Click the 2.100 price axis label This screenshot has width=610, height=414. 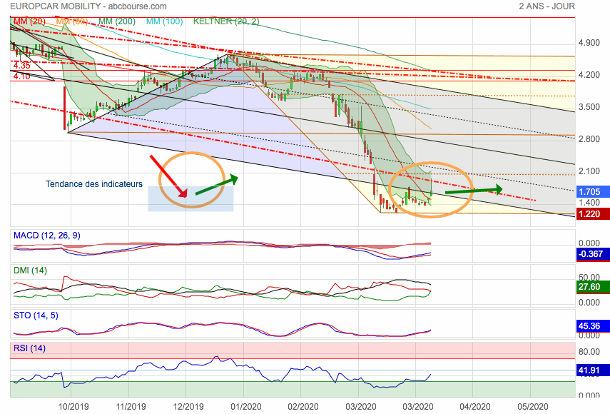pyautogui.click(x=589, y=171)
